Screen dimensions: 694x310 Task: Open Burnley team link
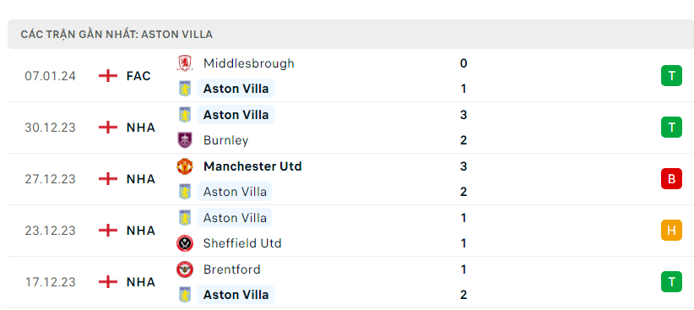pyautogui.click(x=225, y=140)
